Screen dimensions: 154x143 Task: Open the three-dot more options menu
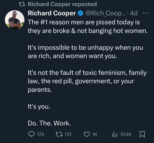(x=145, y=13)
